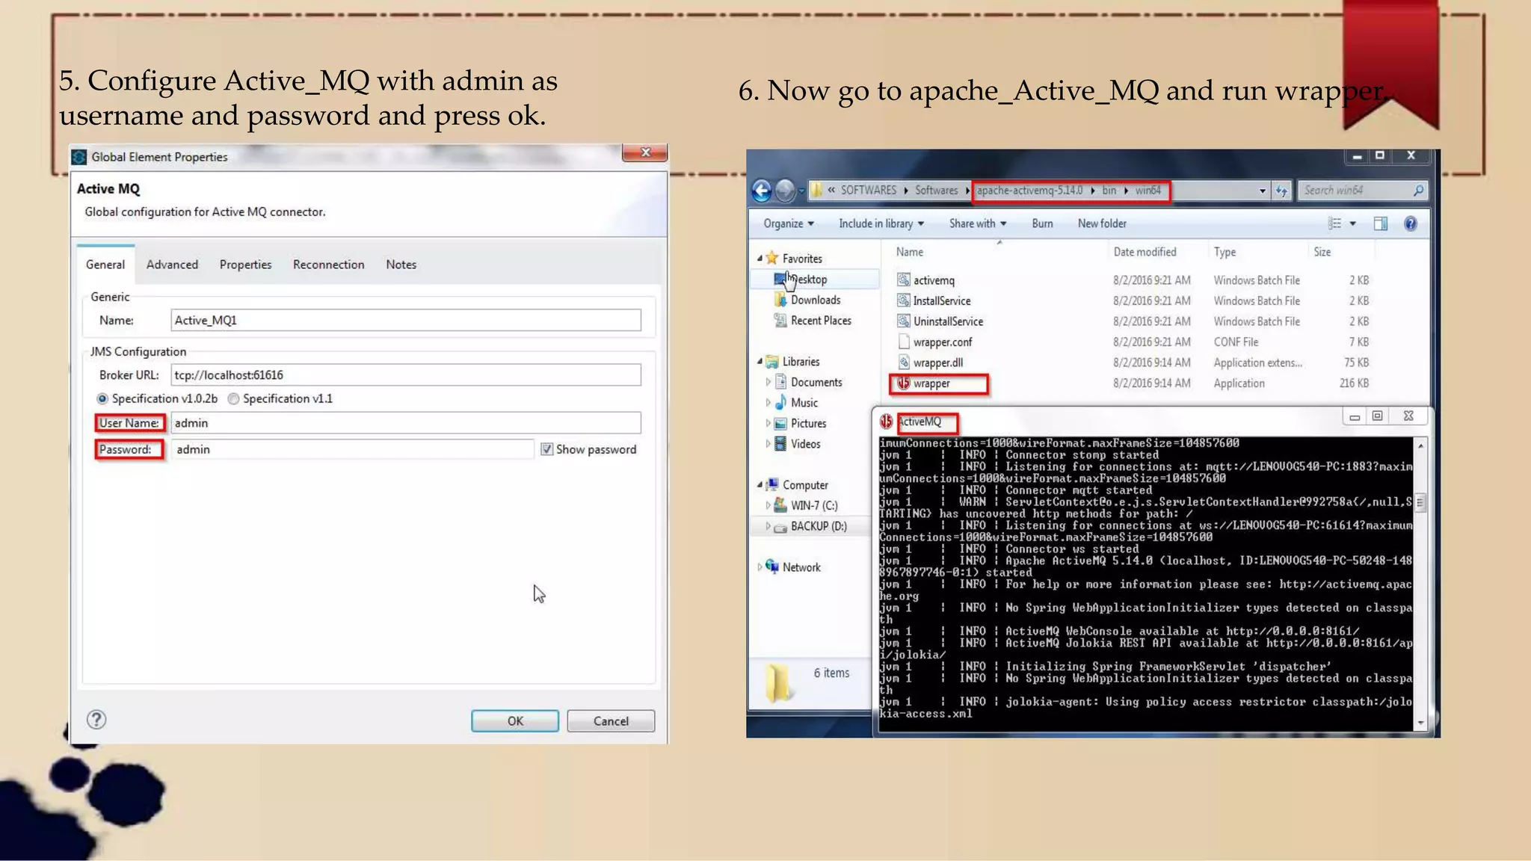The height and width of the screenshot is (861, 1531).
Task: Open the WIN-7 (C:) drive
Action: [814, 505]
